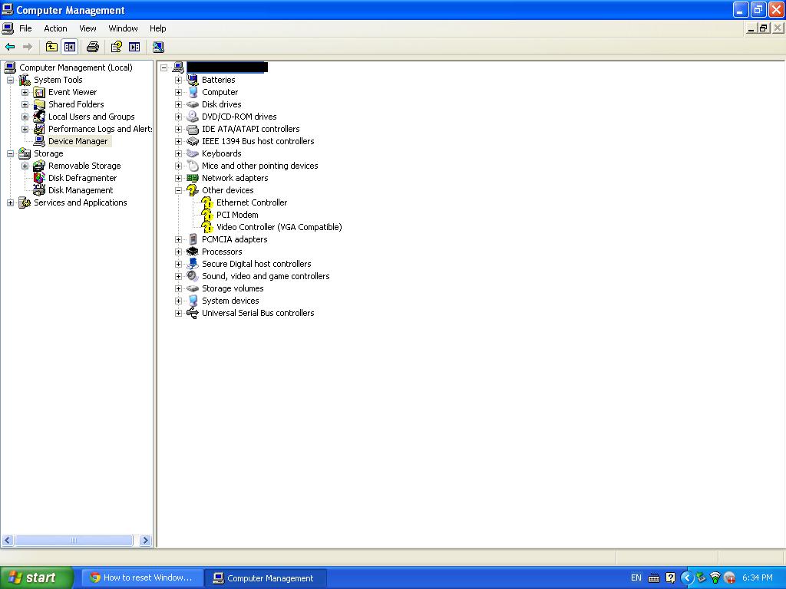Expand the Disk drives category

point(178,104)
